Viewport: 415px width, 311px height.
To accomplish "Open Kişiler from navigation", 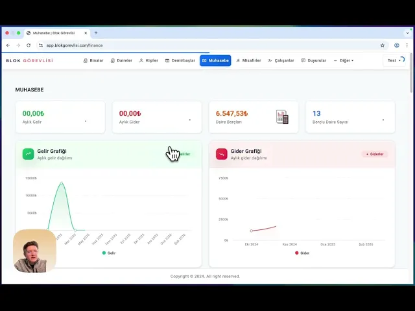I will [148, 60].
